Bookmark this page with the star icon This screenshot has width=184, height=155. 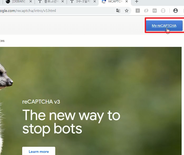[126, 11]
